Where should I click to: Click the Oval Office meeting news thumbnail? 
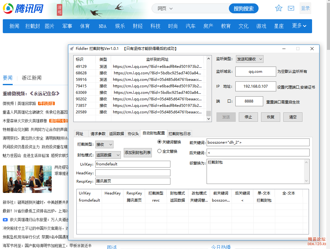click(27, 179)
